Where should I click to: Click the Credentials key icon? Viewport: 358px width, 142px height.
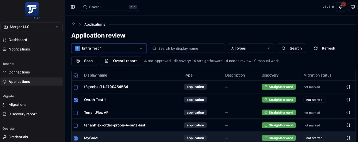coord(4,137)
